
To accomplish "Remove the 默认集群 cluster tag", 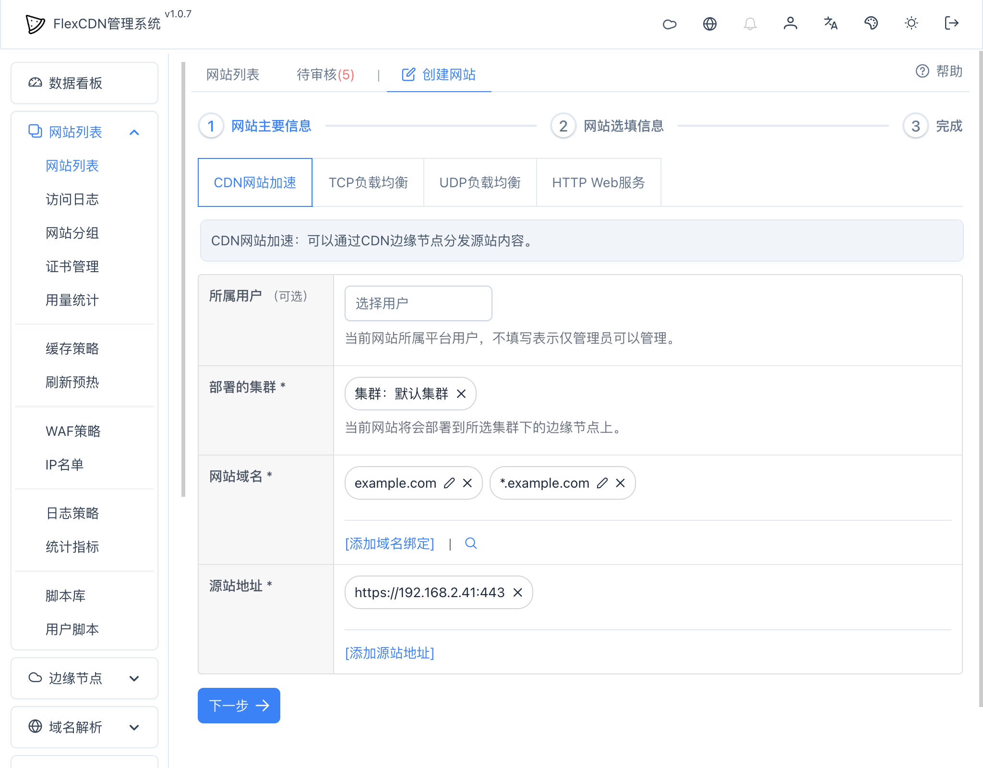I will pos(462,394).
